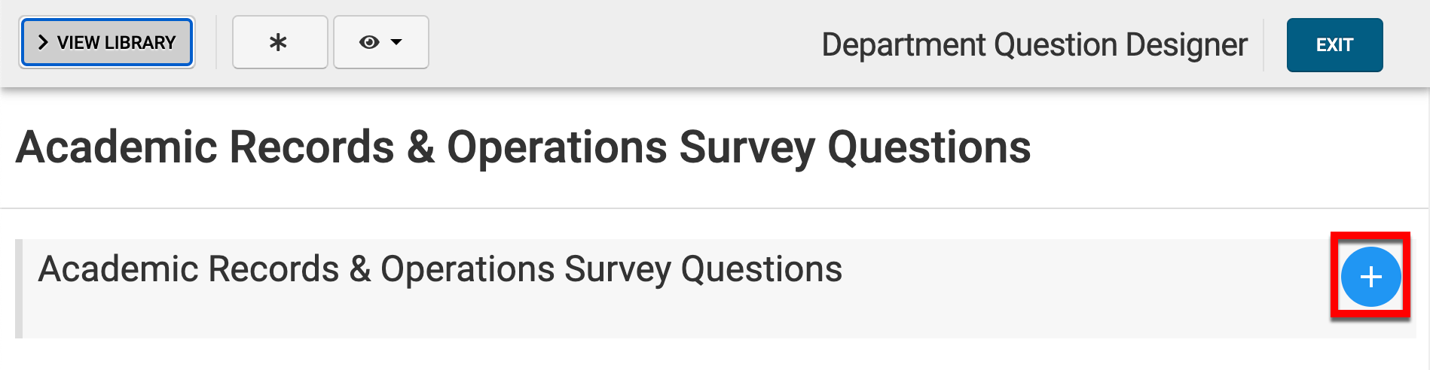
Task: Click the asterisk icon button
Action: (x=279, y=43)
